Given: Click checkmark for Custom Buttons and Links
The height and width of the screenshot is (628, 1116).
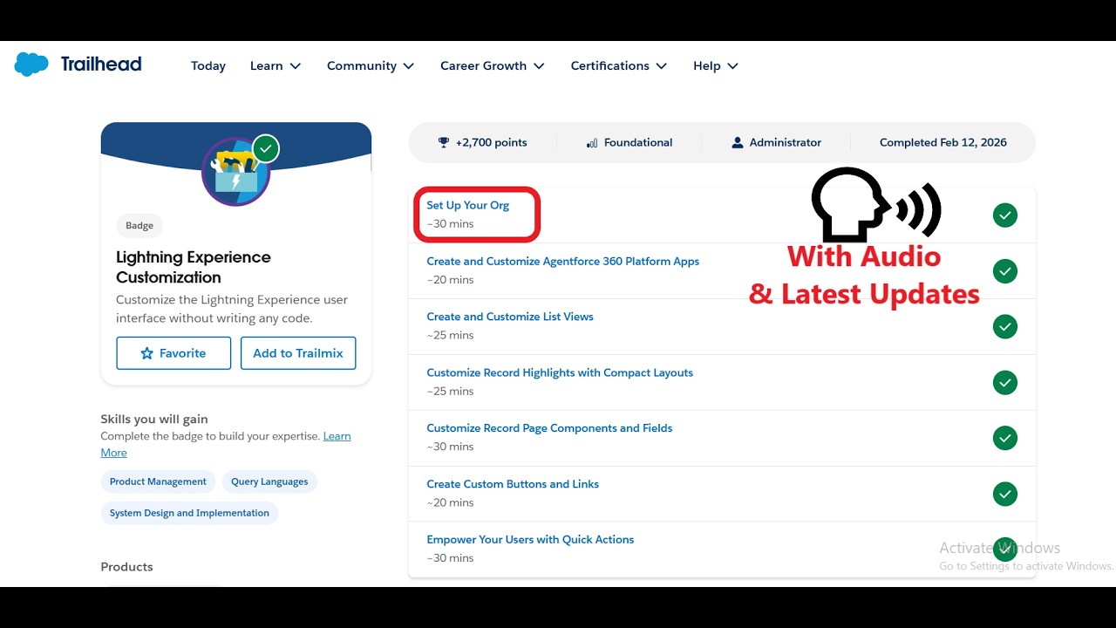Looking at the screenshot, I should pyautogui.click(x=1005, y=494).
